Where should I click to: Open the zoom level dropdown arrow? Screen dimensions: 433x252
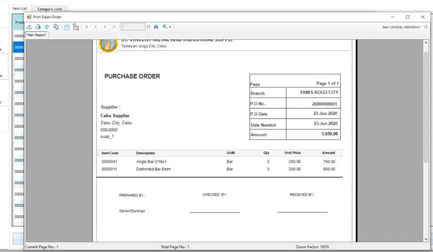(170, 27)
